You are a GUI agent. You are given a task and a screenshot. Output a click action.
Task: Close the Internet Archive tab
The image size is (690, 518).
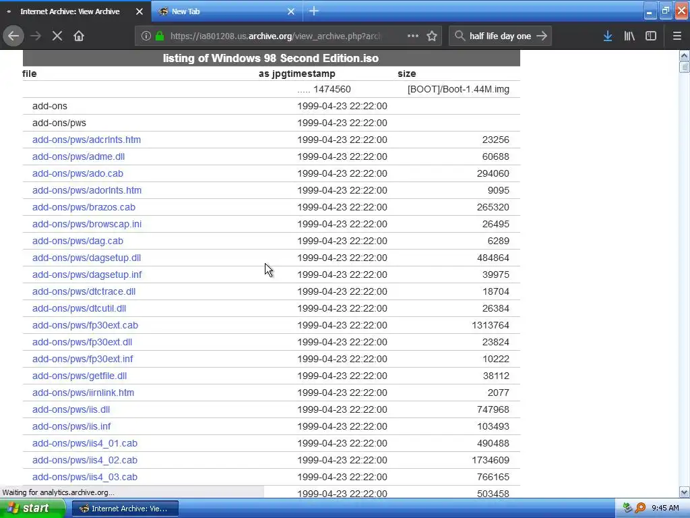coord(139,11)
